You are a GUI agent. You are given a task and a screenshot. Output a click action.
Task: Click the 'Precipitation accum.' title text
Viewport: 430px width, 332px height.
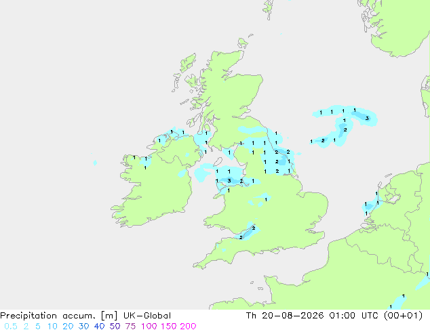click(47, 316)
